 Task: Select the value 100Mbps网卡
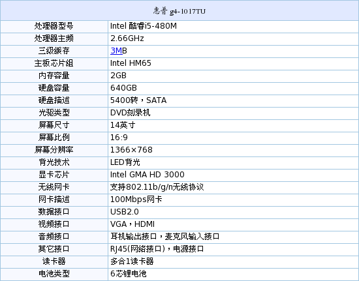pos(136,200)
